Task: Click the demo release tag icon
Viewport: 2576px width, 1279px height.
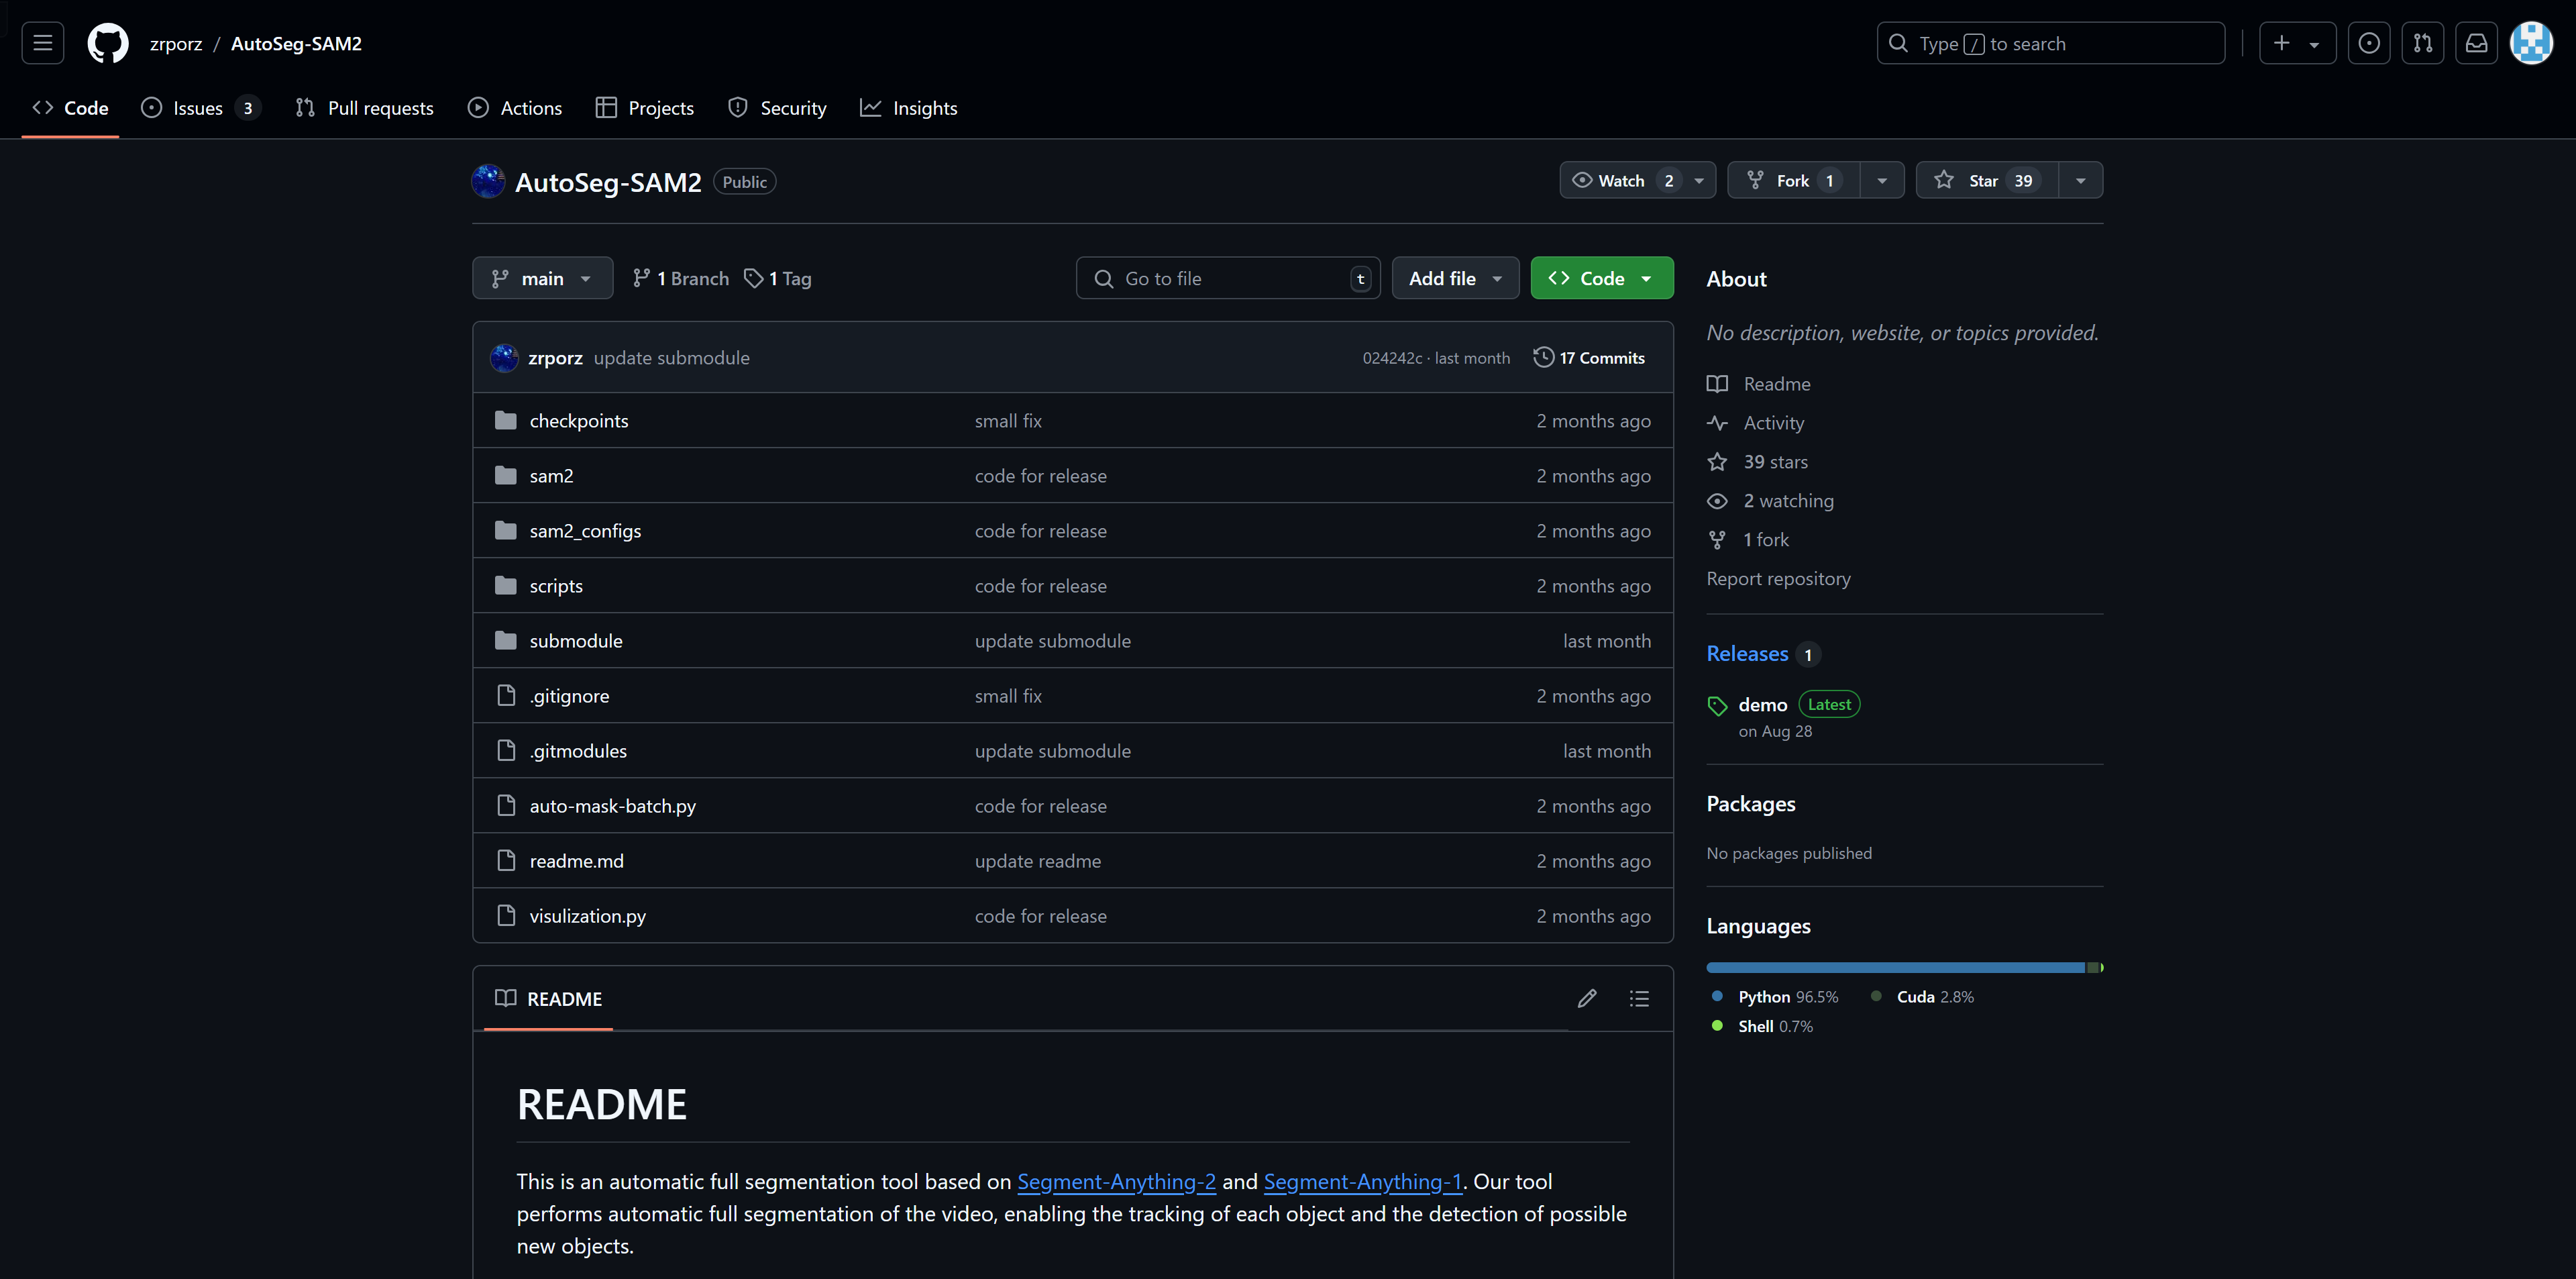Action: pyautogui.click(x=1717, y=706)
